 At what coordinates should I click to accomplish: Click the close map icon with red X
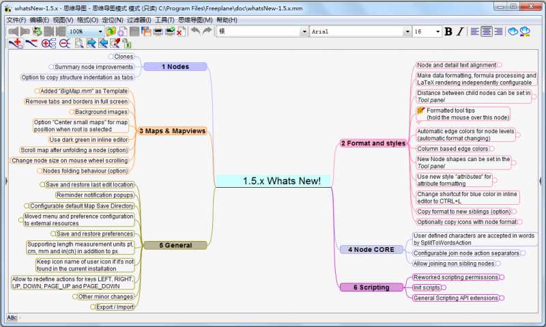click(182, 31)
